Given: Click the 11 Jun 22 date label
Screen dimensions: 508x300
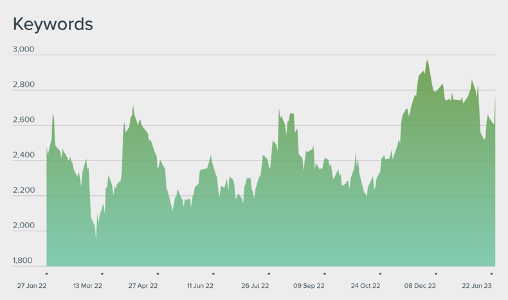Looking at the screenshot, I should (x=200, y=285).
